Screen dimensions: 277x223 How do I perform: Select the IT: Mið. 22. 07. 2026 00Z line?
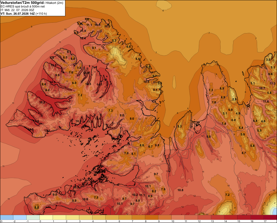click(x=17, y=10)
